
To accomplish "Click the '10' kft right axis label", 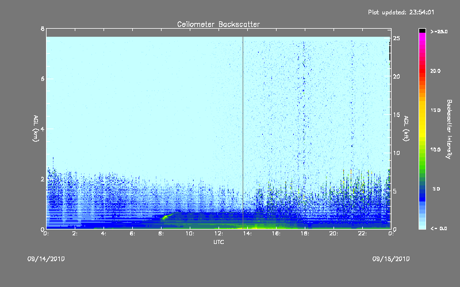I will tap(397, 153).
